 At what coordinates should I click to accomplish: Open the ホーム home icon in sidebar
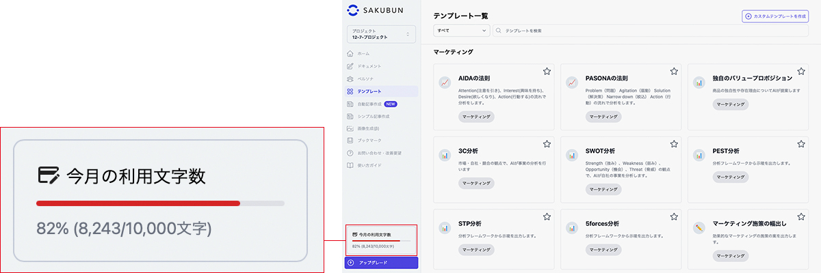tap(350, 53)
